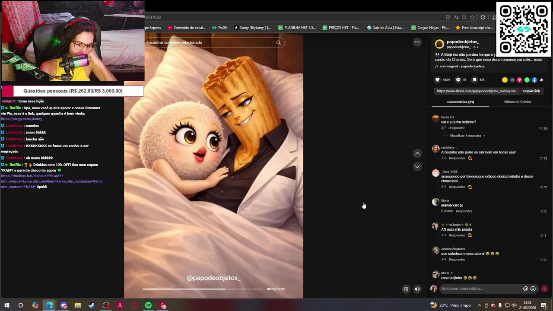
Task: Switch to the Comentários (51) tab
Action: 461,102
